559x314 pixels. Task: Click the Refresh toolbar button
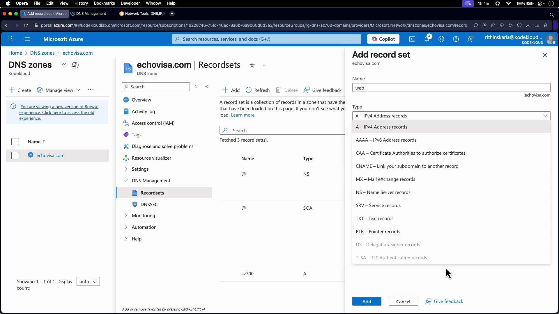(258, 90)
